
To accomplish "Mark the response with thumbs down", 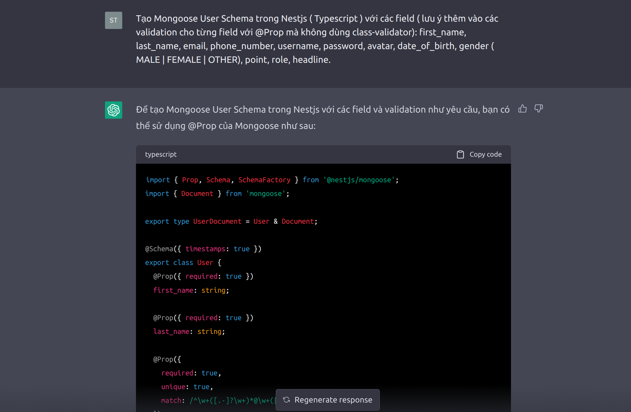I will pyautogui.click(x=538, y=109).
